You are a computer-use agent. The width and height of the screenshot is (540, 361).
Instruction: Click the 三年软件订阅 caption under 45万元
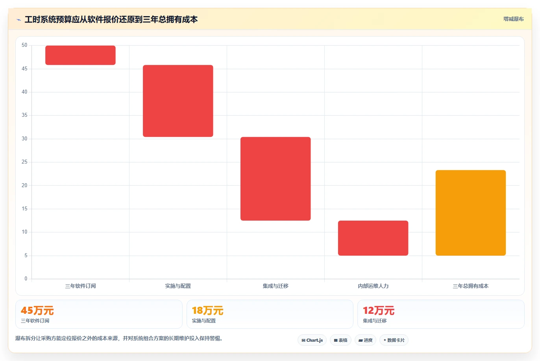tap(35, 321)
